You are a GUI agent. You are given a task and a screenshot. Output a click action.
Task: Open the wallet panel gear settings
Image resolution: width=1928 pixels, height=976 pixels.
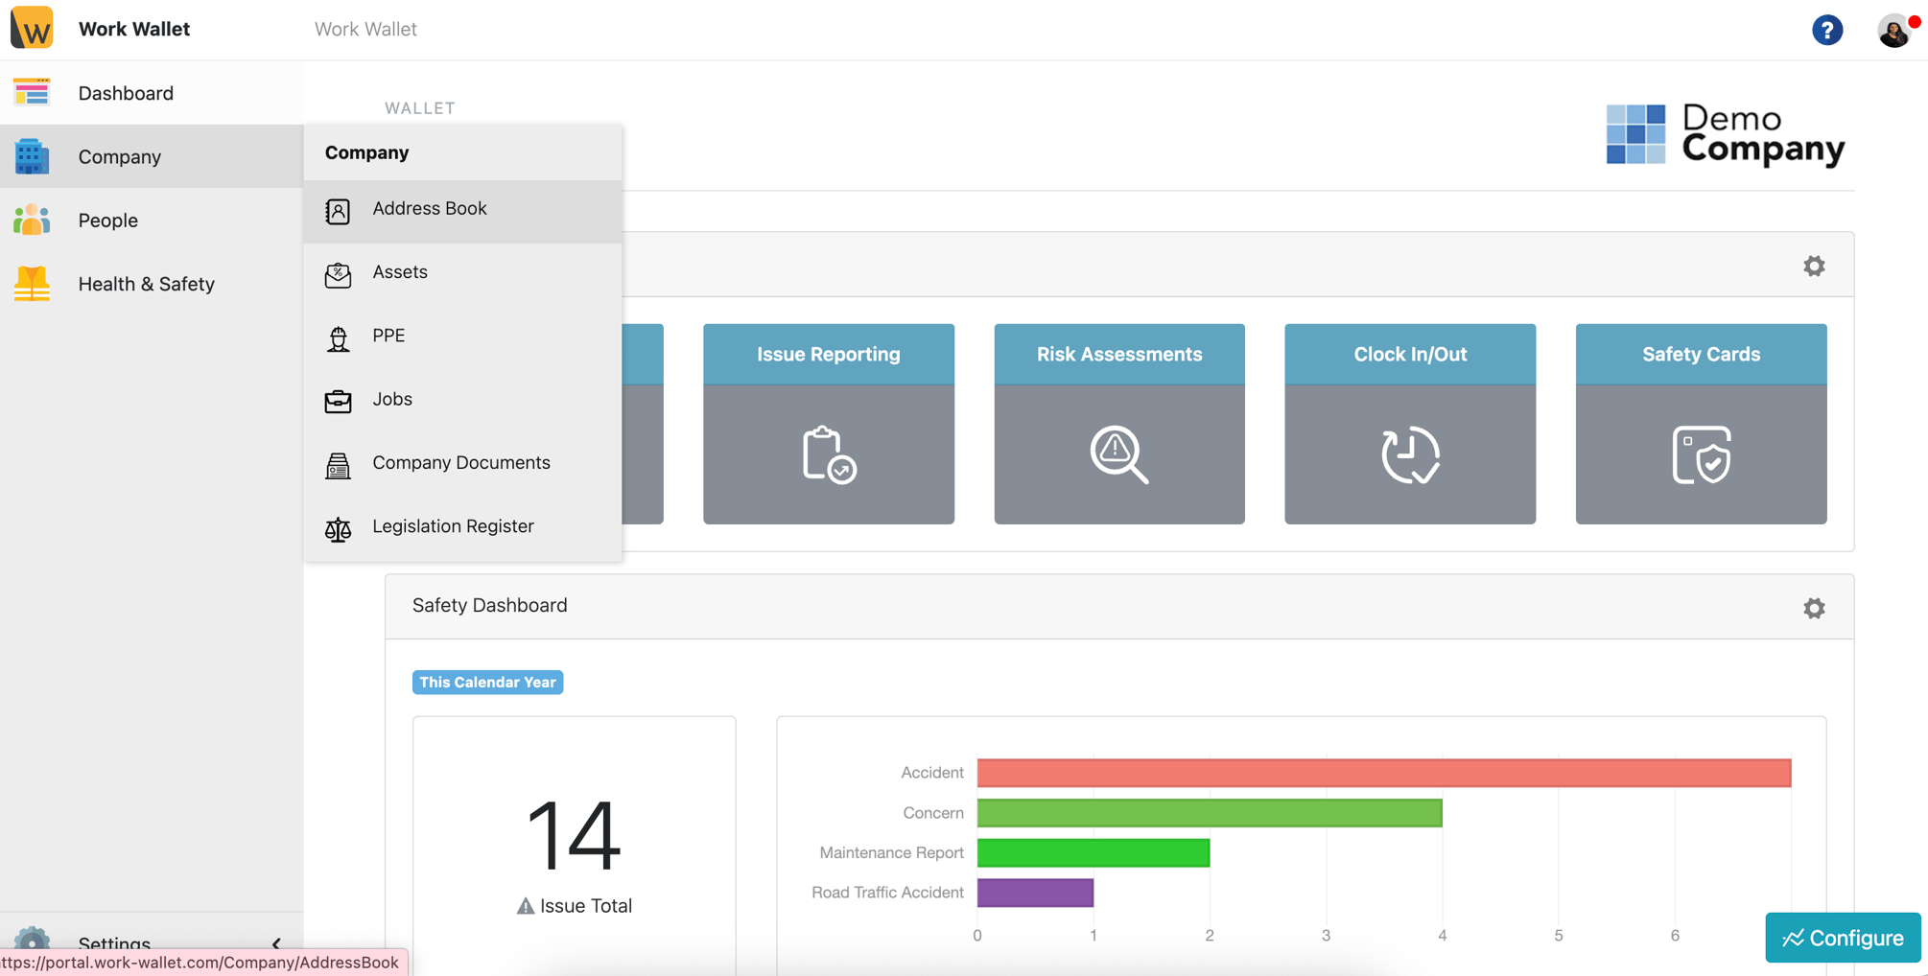tap(1813, 266)
